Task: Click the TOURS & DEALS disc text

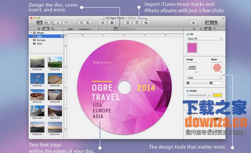Action: point(102,62)
